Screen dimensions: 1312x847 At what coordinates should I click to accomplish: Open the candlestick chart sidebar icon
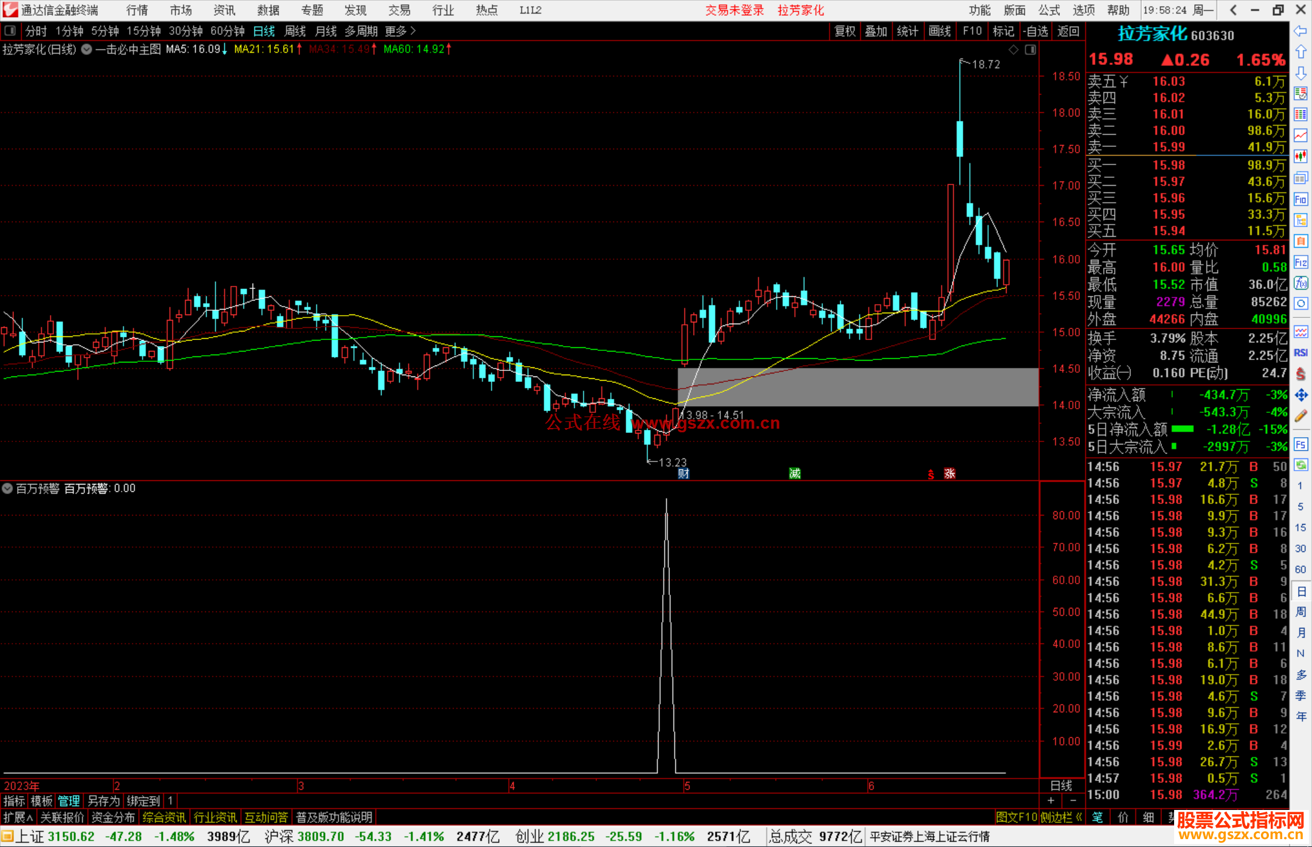[1300, 157]
